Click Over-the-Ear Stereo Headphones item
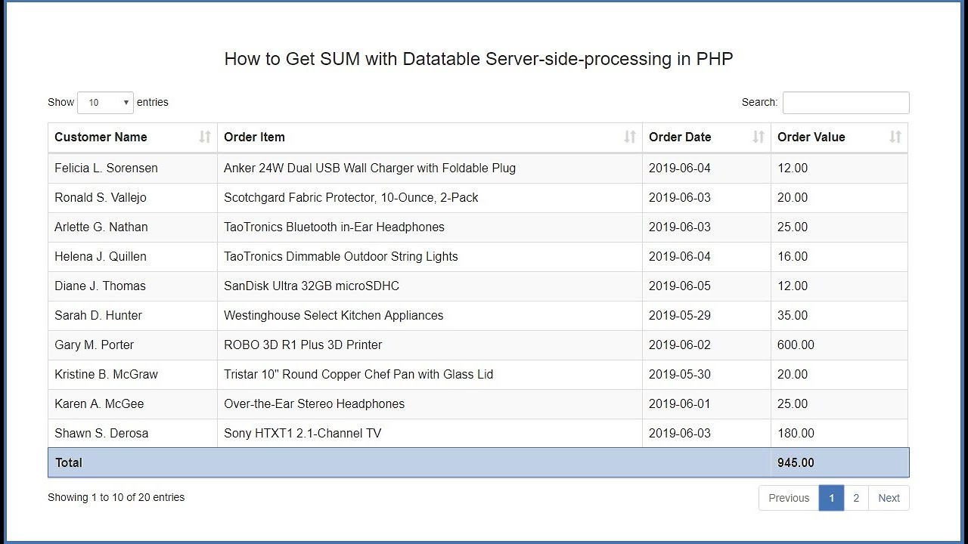968x544 pixels. [314, 403]
